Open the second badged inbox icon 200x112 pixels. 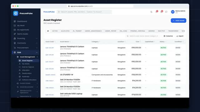pos(162,12)
